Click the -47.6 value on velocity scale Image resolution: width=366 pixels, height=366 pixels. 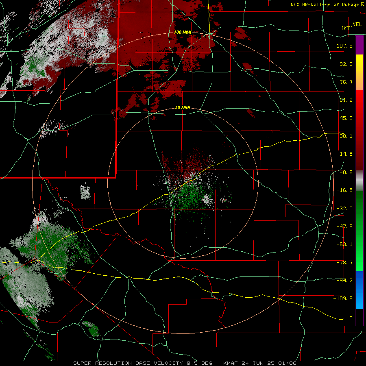(344, 227)
